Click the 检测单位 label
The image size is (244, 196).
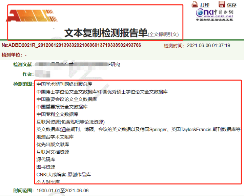(x=12, y=55)
